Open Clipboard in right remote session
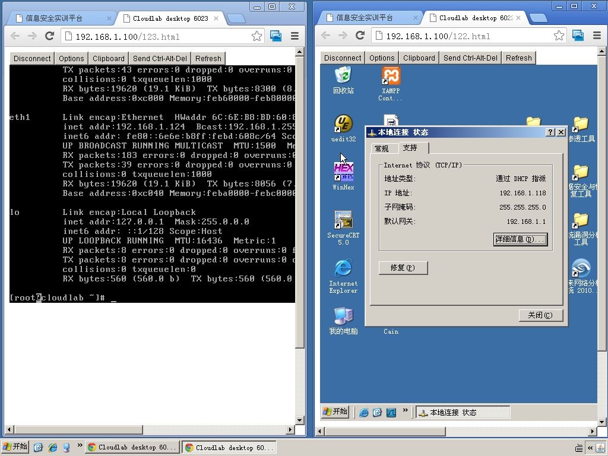608x456 pixels. click(419, 58)
